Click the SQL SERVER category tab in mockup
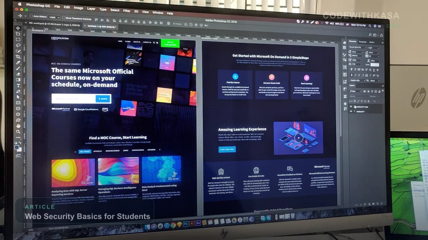The image size is (428, 240). 85,151
